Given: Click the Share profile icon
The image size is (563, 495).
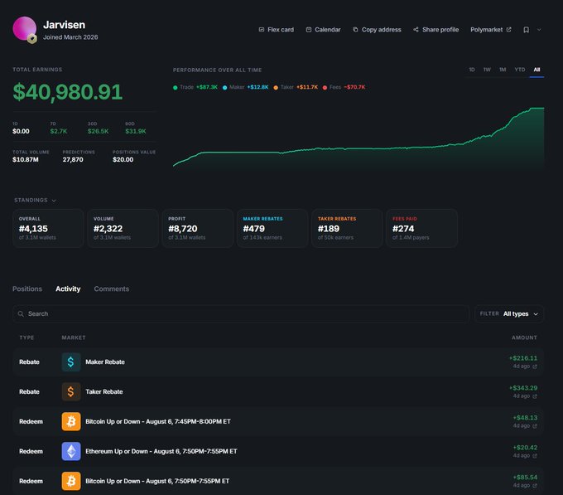Looking at the screenshot, I should [x=416, y=30].
